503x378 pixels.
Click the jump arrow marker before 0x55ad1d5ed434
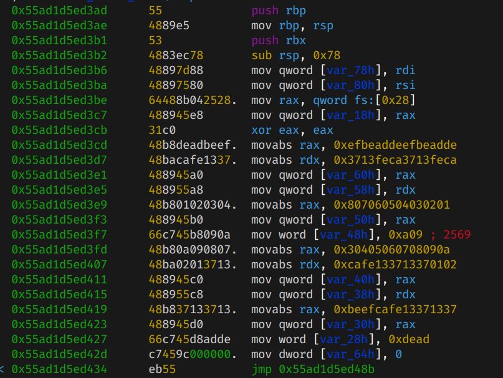[3, 369]
